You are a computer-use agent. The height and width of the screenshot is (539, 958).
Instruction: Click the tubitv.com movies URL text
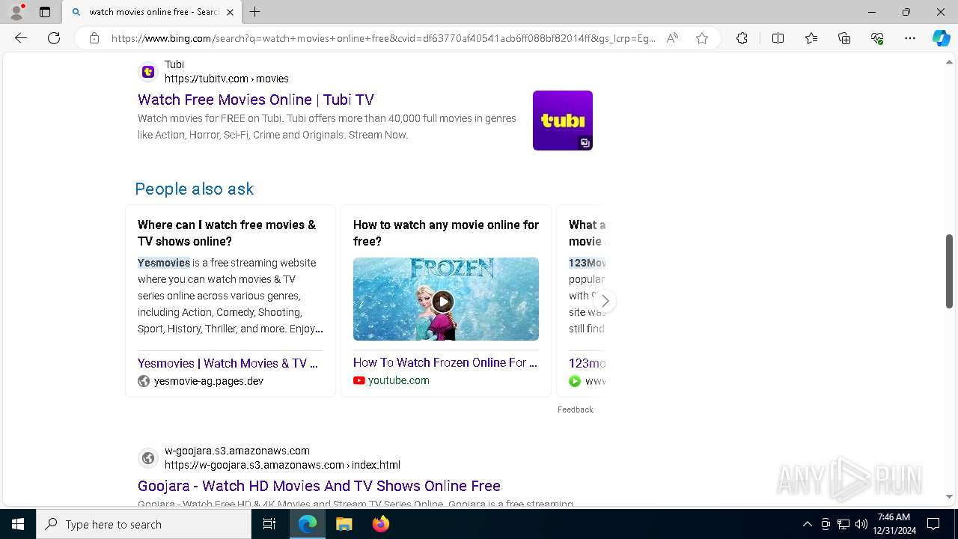[x=227, y=79]
